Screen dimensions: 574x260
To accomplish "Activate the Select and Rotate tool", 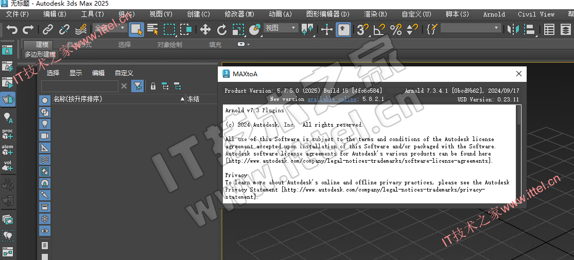I will 221,29.
